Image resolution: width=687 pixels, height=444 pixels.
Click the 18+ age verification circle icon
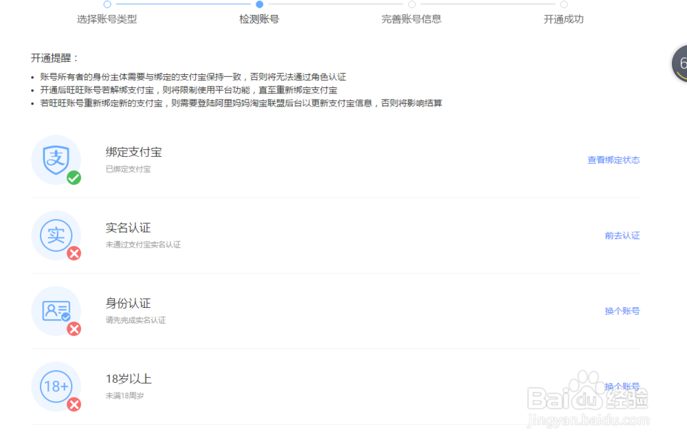(56, 385)
